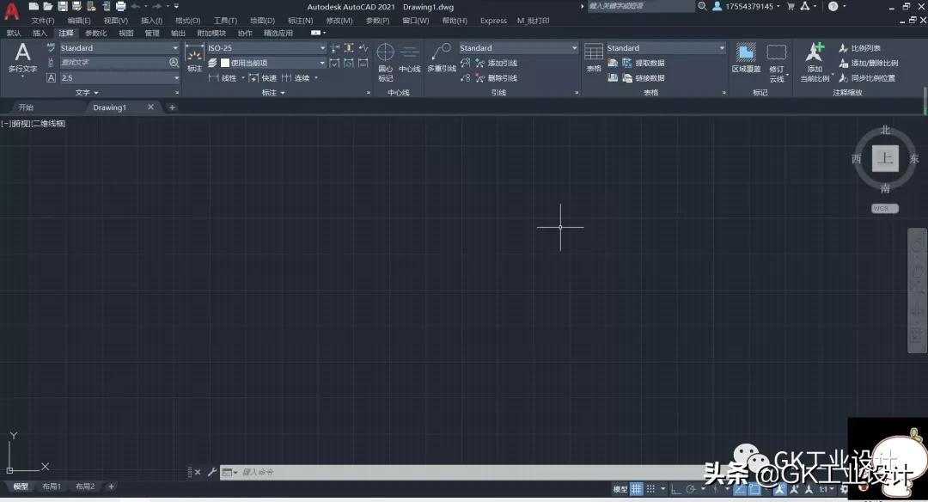The width and height of the screenshot is (928, 502).
Task: Click the Save disk icon in title bar
Action: coord(62,7)
